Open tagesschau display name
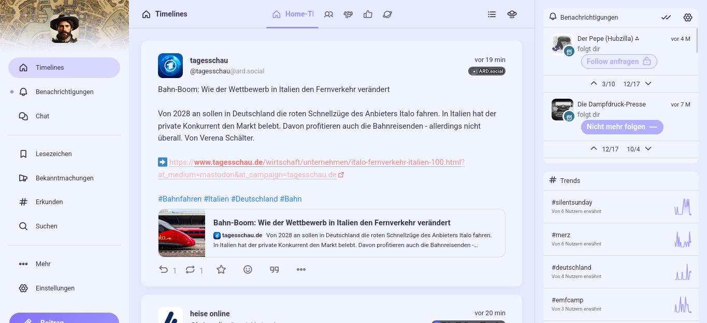707x323 pixels. [209, 60]
